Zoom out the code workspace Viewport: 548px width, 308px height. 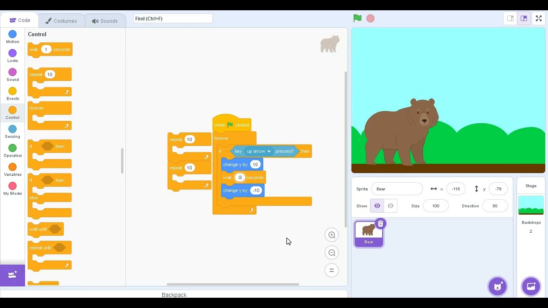pos(332,252)
